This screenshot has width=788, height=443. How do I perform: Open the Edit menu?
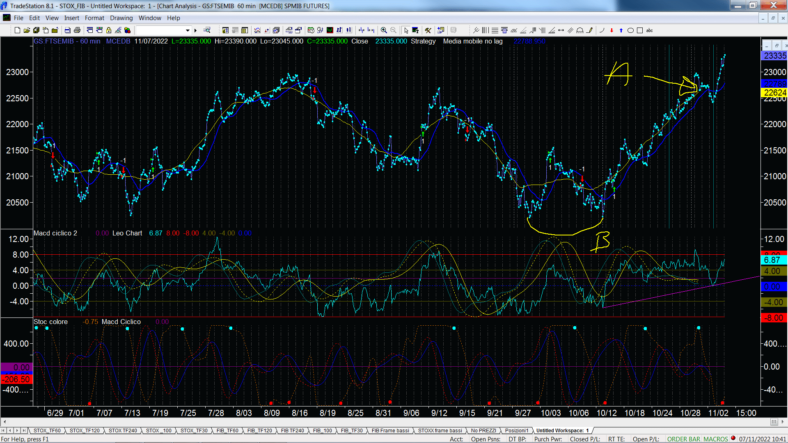[x=34, y=18]
